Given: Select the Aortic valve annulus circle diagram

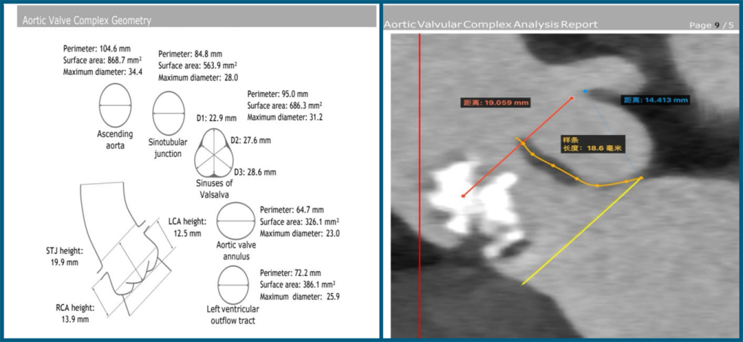Looking at the screenshot, I should [235, 224].
